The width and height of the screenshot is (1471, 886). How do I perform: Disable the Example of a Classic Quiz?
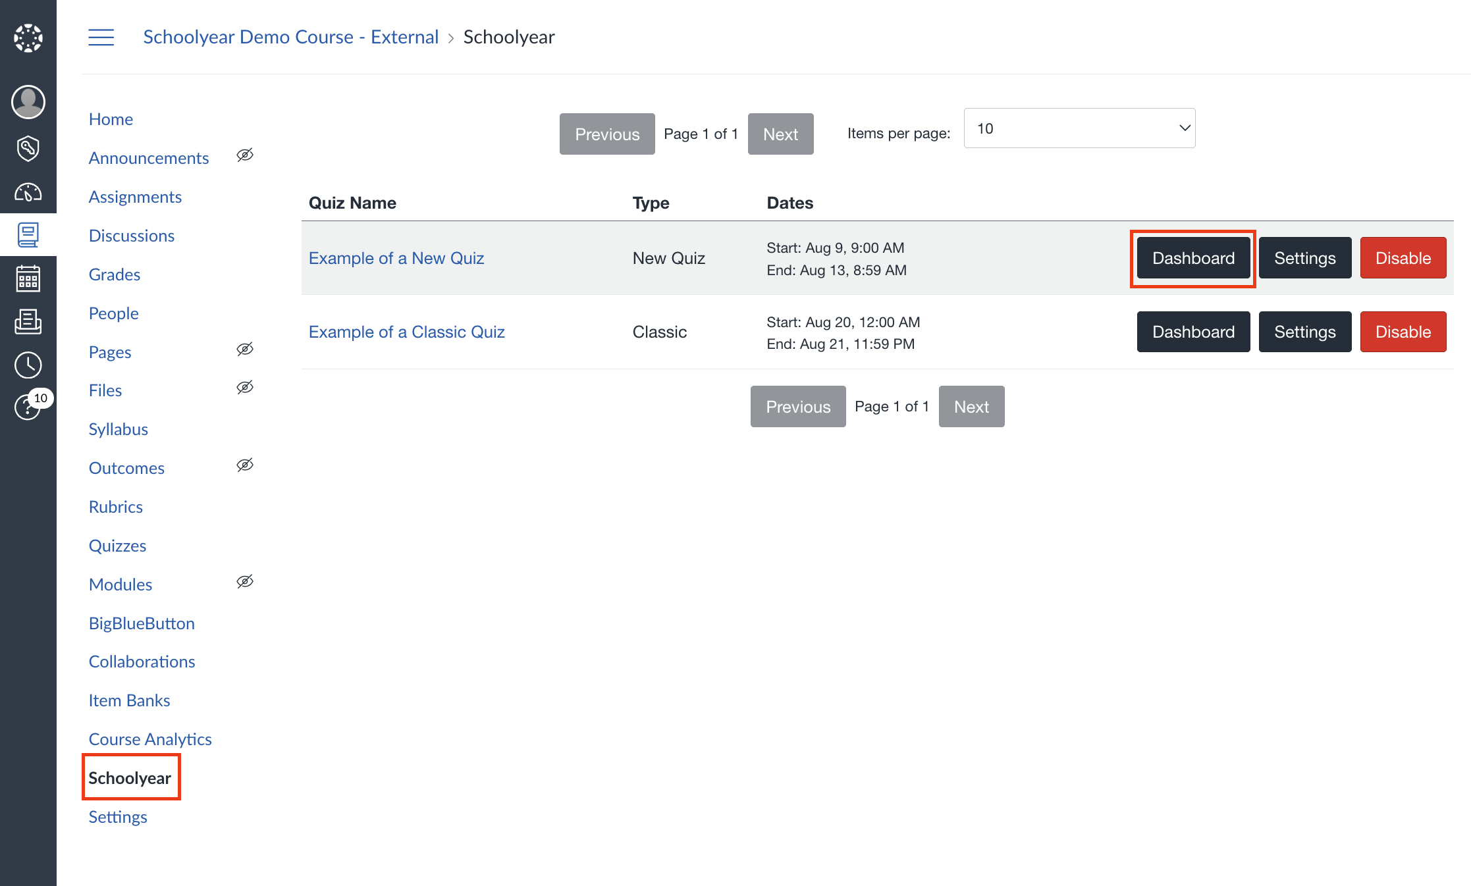[x=1403, y=332]
